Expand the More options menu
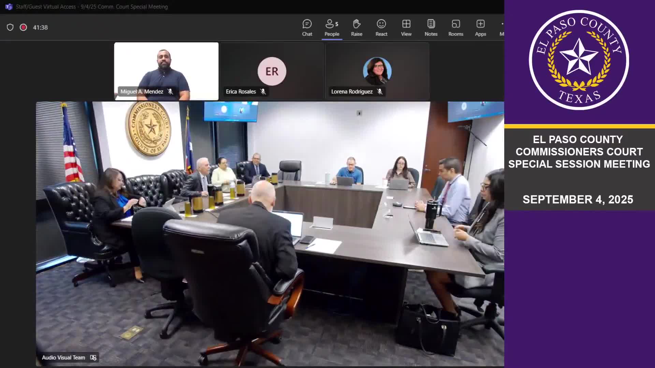655x368 pixels. pyautogui.click(x=502, y=28)
